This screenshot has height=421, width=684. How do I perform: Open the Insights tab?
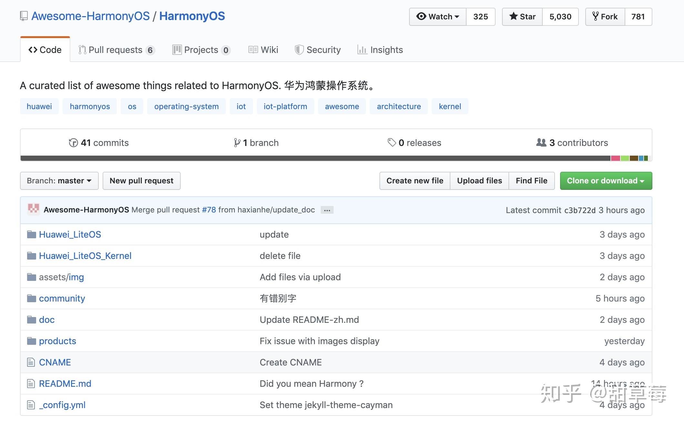tap(380, 50)
